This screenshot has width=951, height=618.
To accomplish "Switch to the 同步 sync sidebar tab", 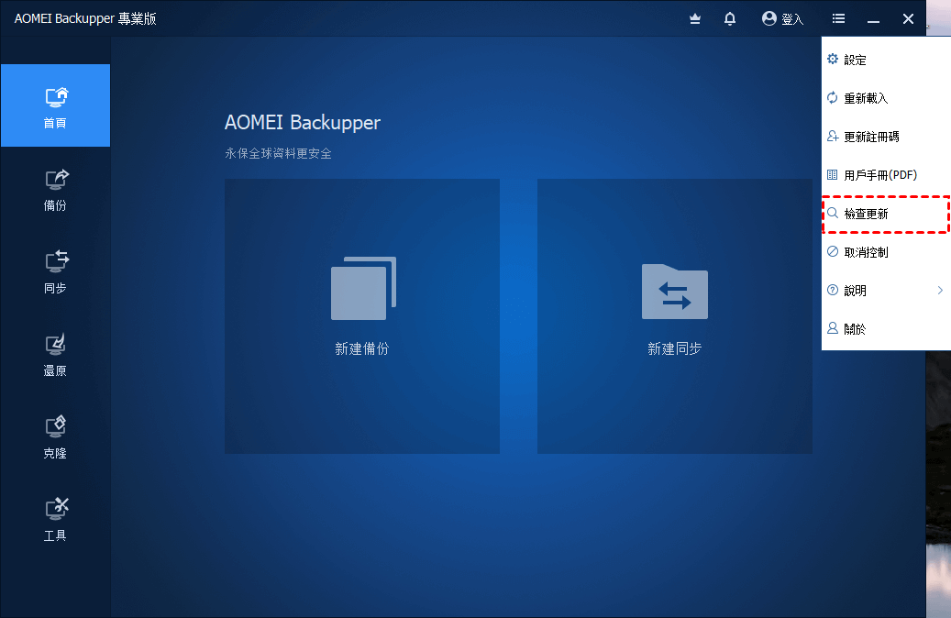I will point(55,272).
